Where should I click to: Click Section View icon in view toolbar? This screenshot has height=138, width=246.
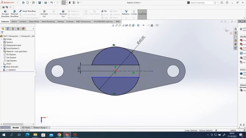[x=126, y=25]
